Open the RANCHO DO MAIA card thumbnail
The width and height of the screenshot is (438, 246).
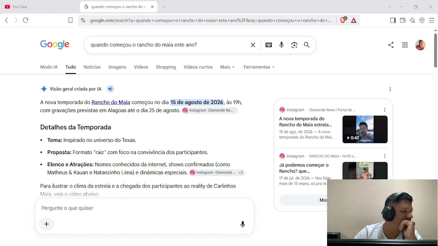coord(365,170)
